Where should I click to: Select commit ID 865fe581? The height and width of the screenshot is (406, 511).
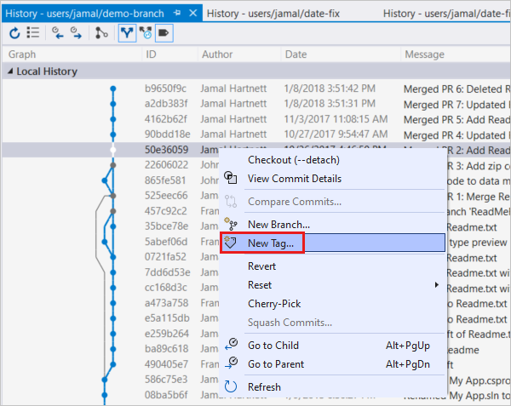point(165,180)
